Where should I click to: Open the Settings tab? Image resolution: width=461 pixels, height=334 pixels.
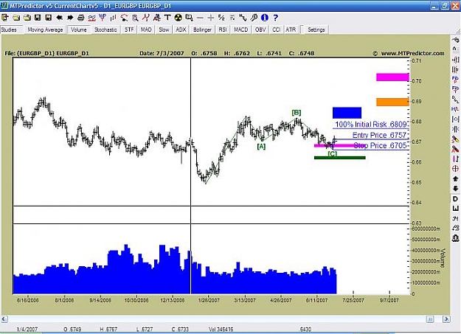[316, 29]
